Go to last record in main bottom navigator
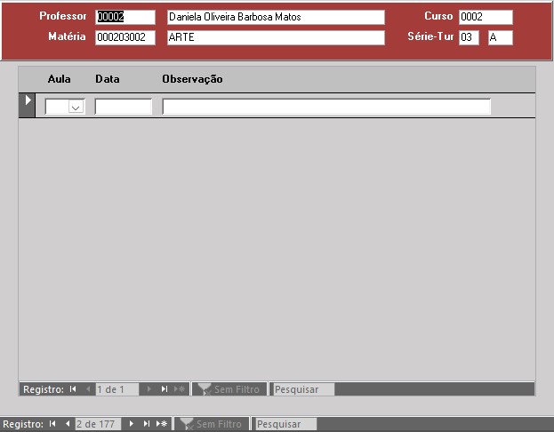This screenshot has width=554, height=432. [x=146, y=423]
